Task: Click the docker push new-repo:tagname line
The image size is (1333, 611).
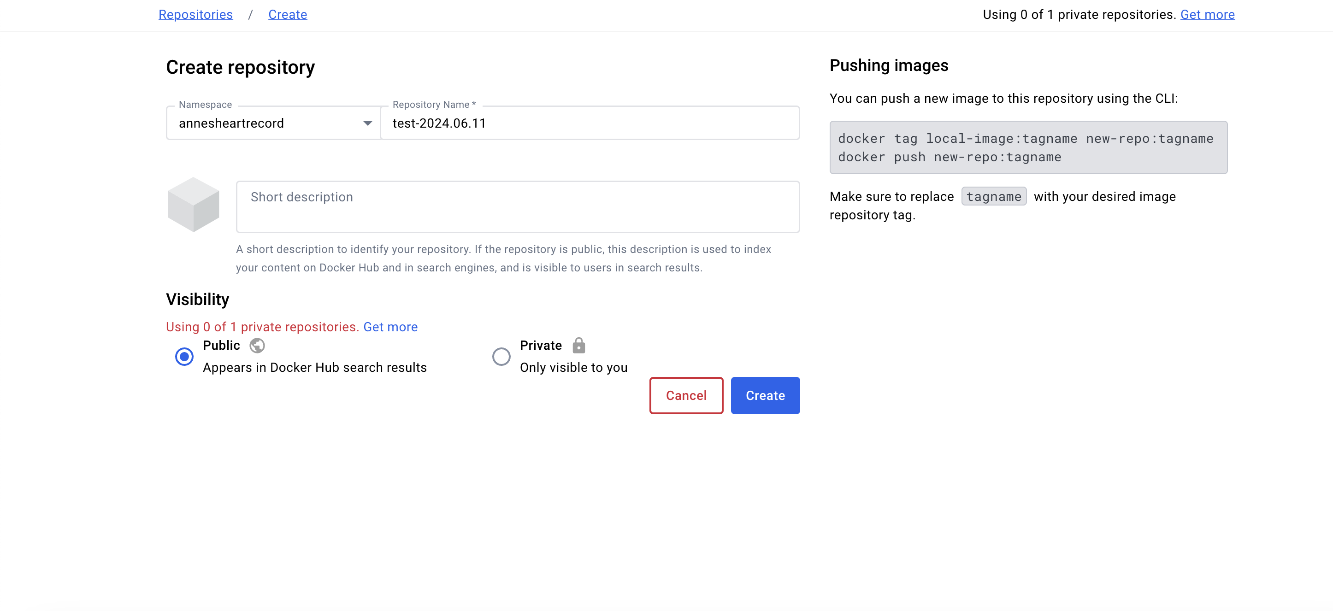Action: 949,157
